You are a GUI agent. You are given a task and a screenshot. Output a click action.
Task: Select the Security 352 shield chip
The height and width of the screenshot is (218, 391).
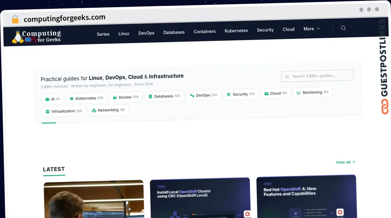click(x=241, y=94)
